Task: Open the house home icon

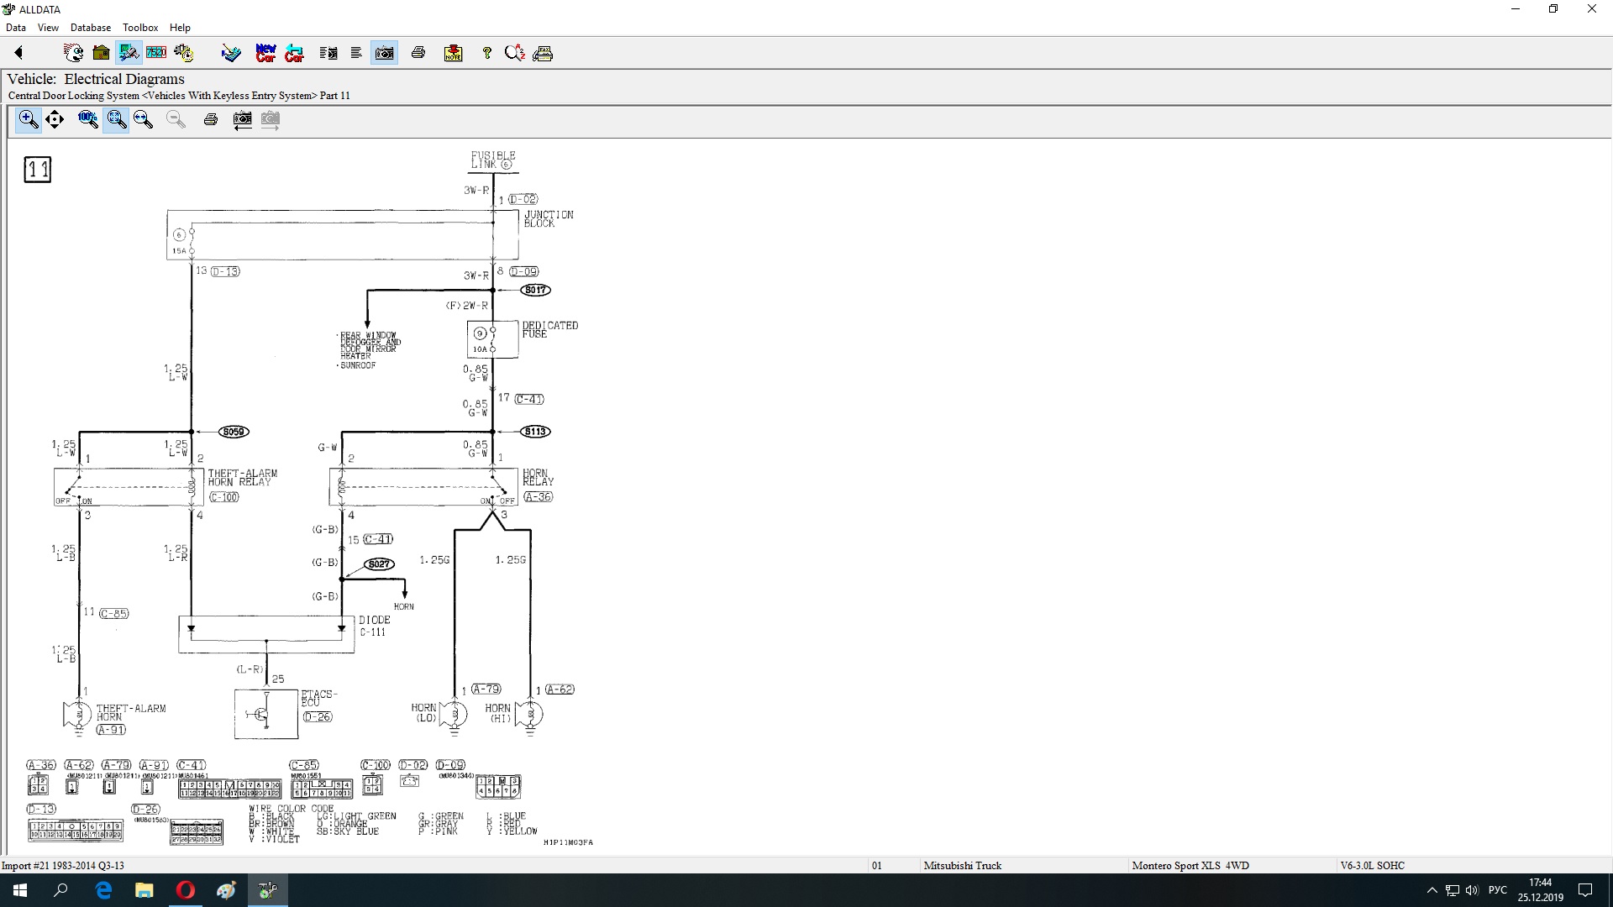Action: [x=101, y=53]
